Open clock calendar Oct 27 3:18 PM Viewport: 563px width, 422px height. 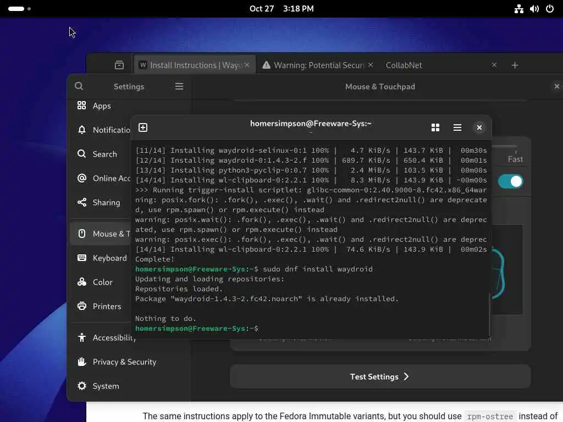point(281,9)
